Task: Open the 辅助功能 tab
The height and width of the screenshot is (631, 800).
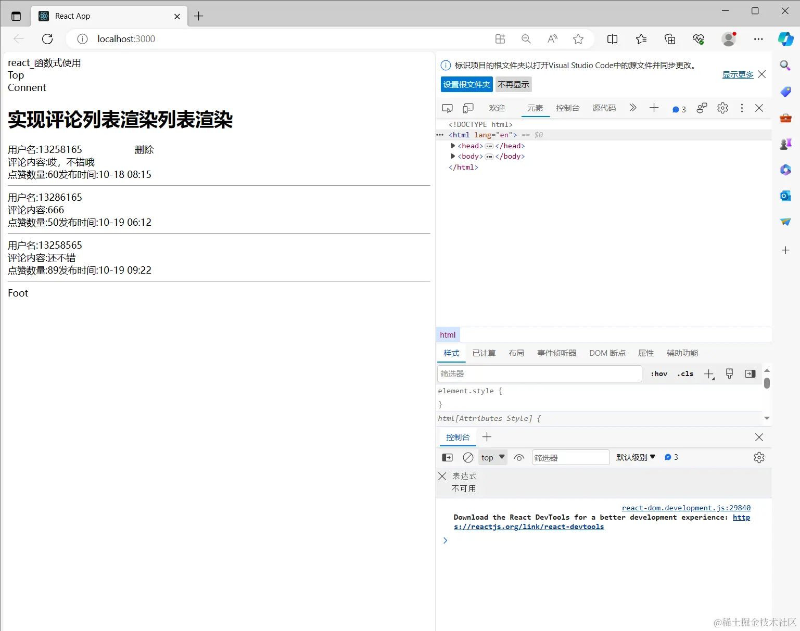Action: tap(682, 353)
